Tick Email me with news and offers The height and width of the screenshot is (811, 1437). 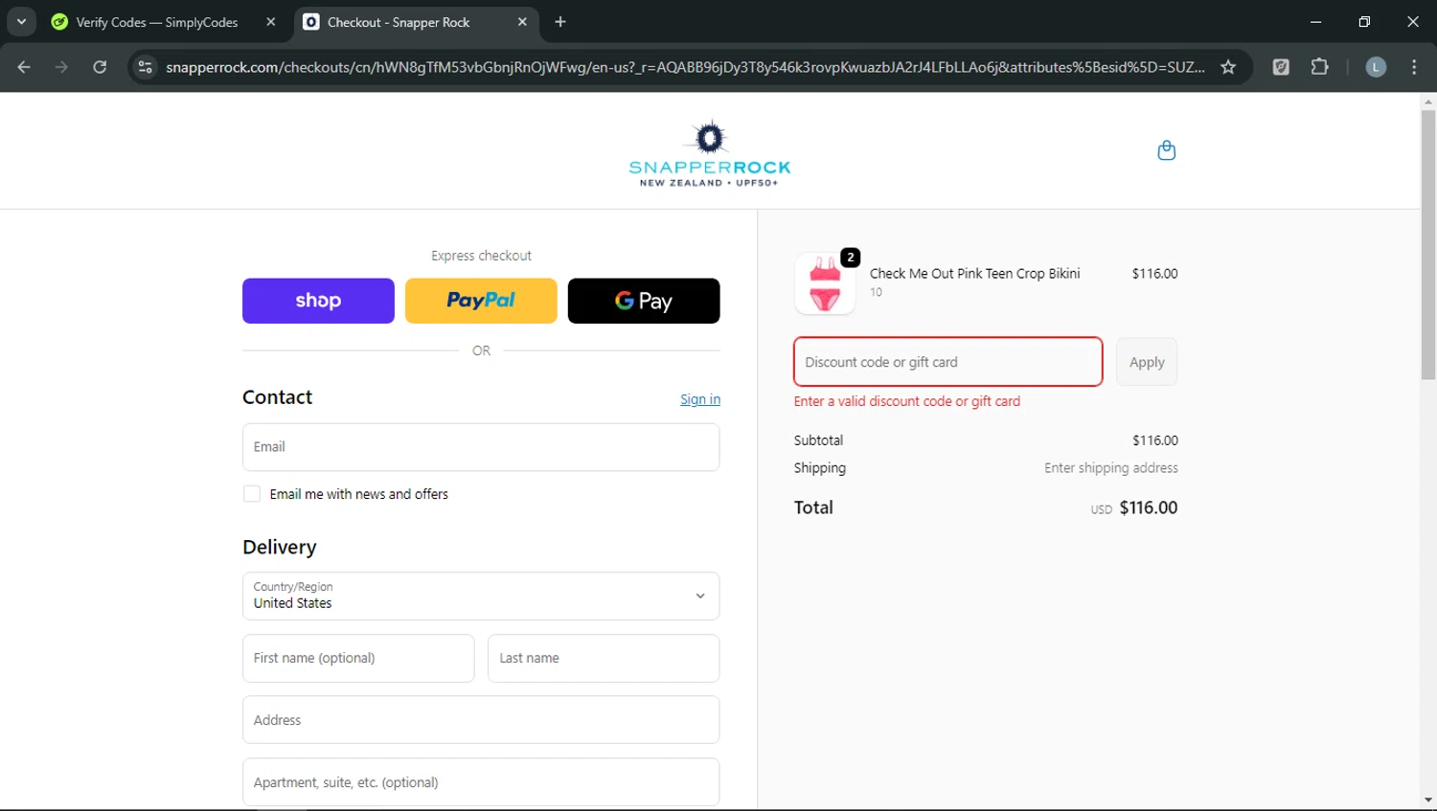click(x=252, y=494)
